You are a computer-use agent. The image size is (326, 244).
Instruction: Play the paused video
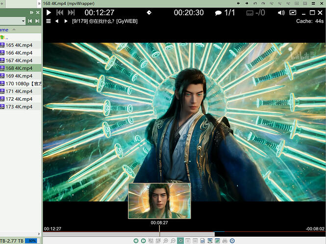pos(49,13)
